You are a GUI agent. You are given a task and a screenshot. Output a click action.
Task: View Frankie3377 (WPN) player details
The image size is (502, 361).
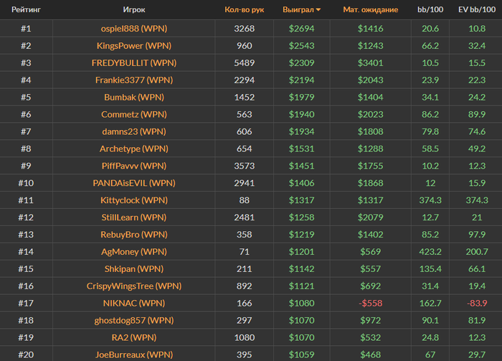pyautogui.click(x=133, y=80)
